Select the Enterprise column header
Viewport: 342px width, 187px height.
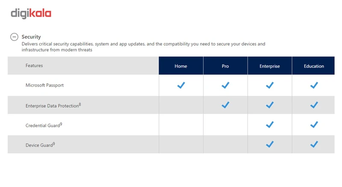270,66
